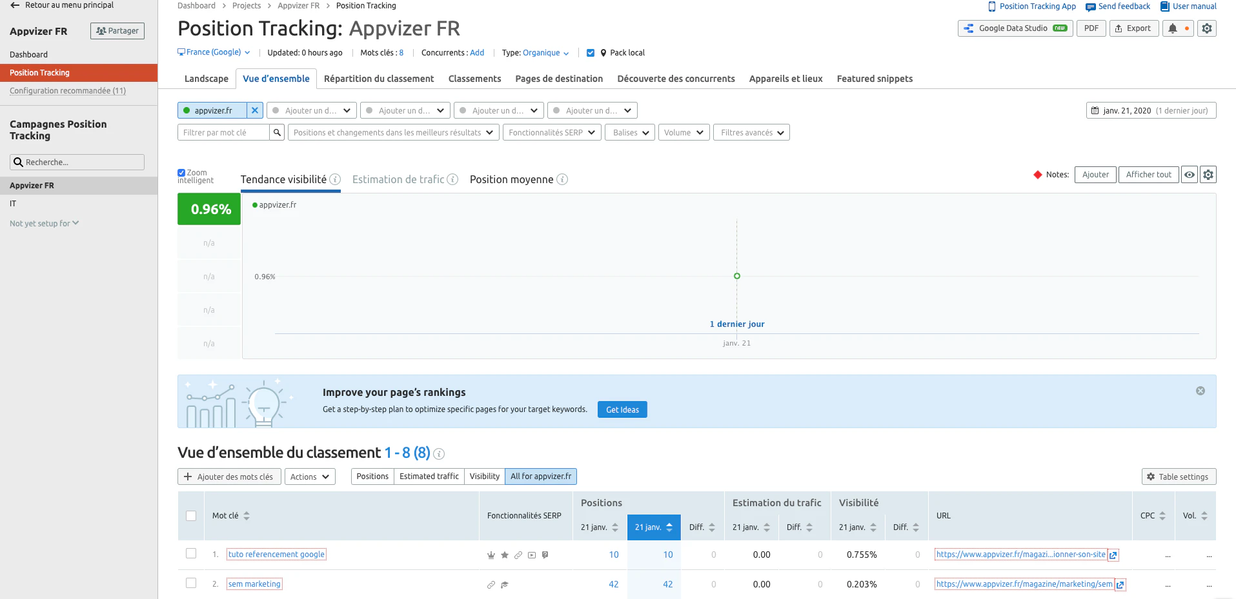Toggle the notes eye visibility icon
The height and width of the screenshot is (599, 1236).
pyautogui.click(x=1190, y=175)
